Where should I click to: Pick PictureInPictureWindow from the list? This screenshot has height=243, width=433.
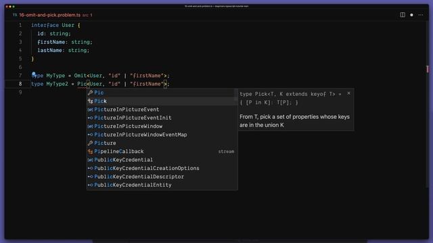[x=162, y=126]
